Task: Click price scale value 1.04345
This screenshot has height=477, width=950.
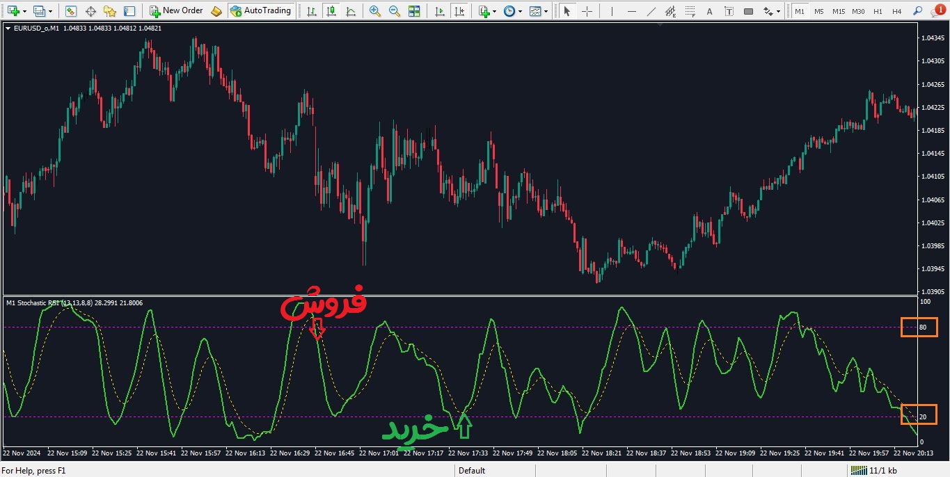Action: click(933, 38)
